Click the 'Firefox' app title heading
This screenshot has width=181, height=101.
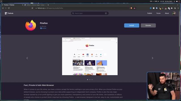44,23
